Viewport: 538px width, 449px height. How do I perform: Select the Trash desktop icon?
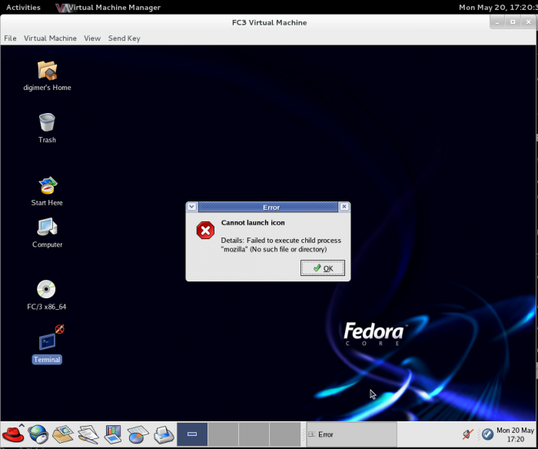(x=47, y=123)
